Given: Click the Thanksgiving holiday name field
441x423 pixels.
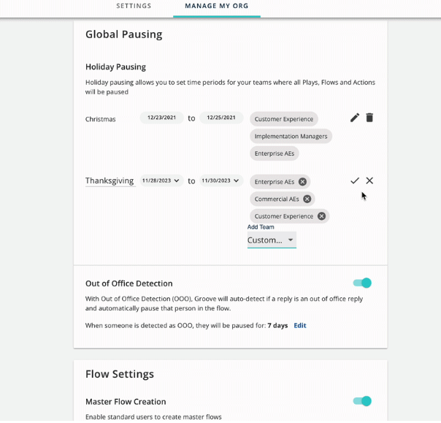Looking at the screenshot, I should (x=110, y=180).
